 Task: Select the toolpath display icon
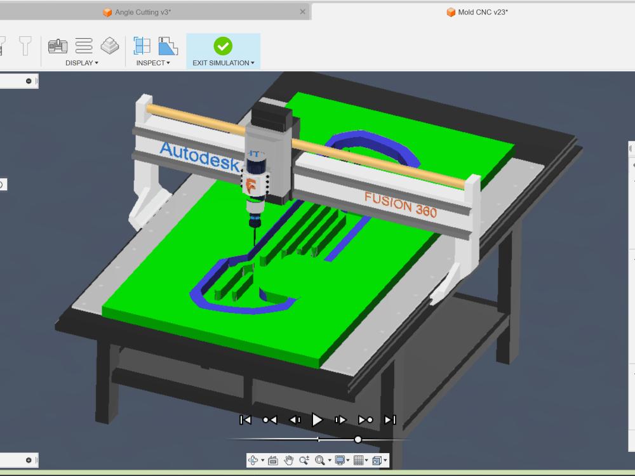pos(84,46)
